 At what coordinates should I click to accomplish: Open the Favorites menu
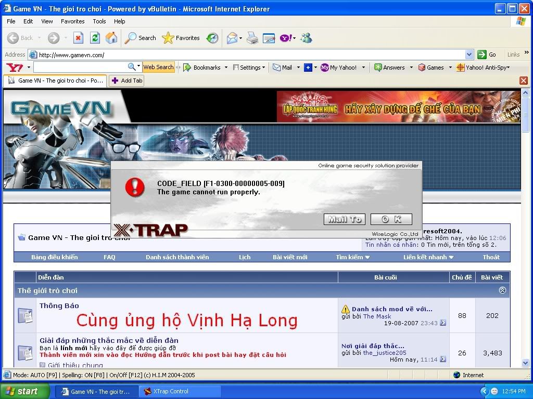(73, 21)
